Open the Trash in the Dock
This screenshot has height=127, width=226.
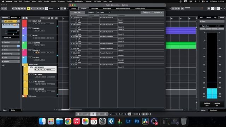click(184, 121)
